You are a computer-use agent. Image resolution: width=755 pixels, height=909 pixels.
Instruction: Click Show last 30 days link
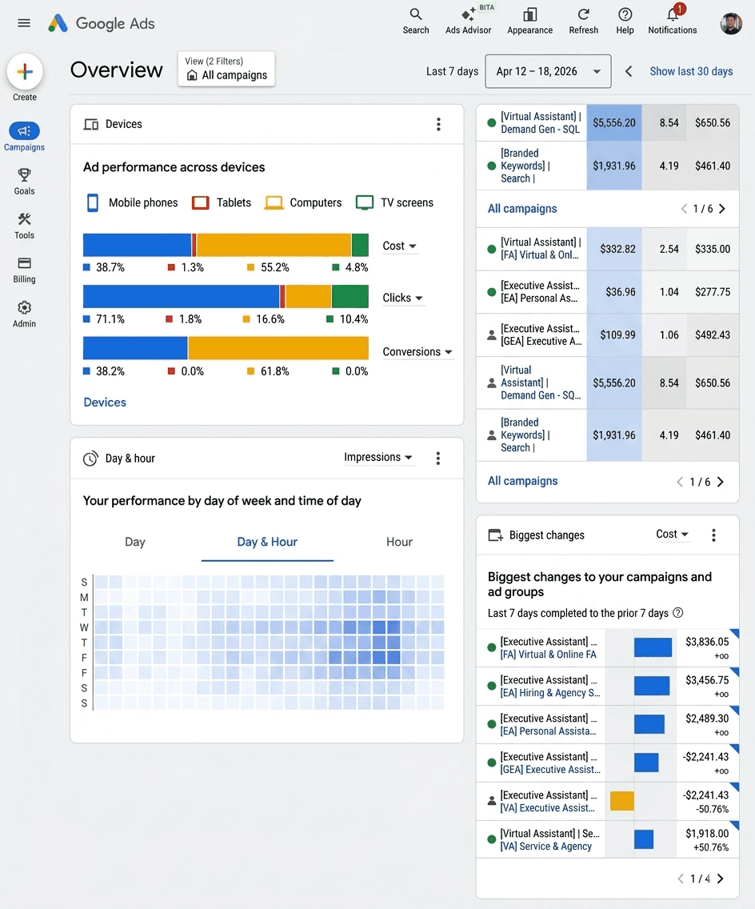click(691, 71)
